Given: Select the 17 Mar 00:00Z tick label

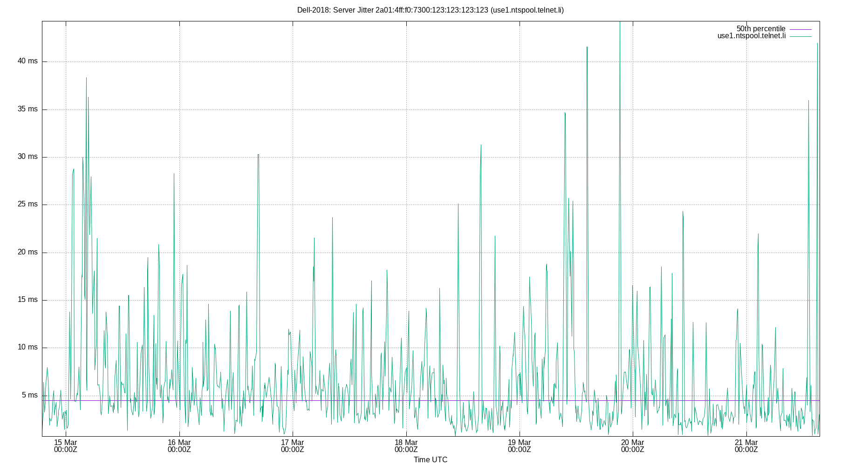Looking at the screenshot, I should tap(293, 446).
